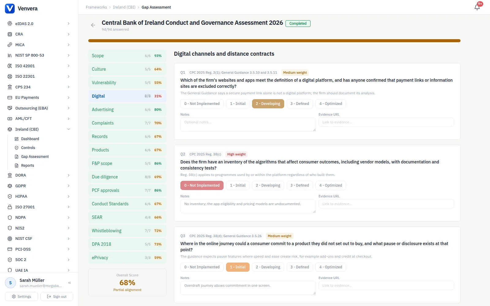The height and width of the screenshot is (306, 490).
Task: Click the ISO 42001 sidebar icon
Action: [10, 66]
